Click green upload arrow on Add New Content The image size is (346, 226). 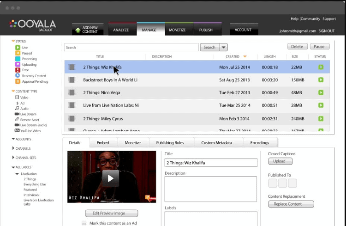[x=78, y=30]
